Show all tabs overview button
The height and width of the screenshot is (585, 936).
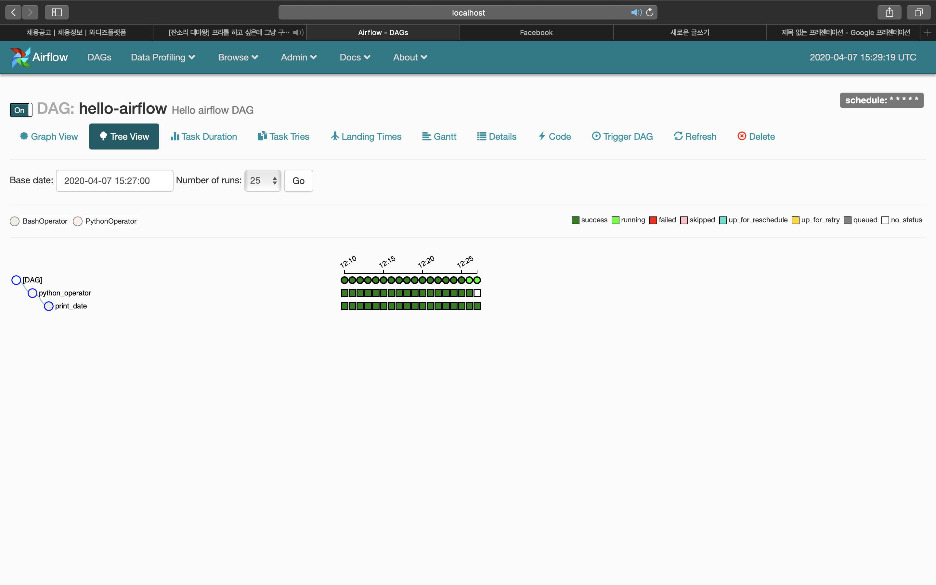point(918,12)
